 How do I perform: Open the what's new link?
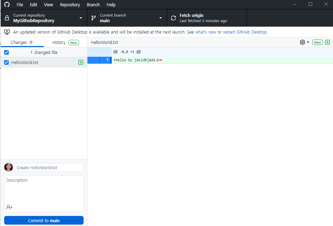[206, 32]
